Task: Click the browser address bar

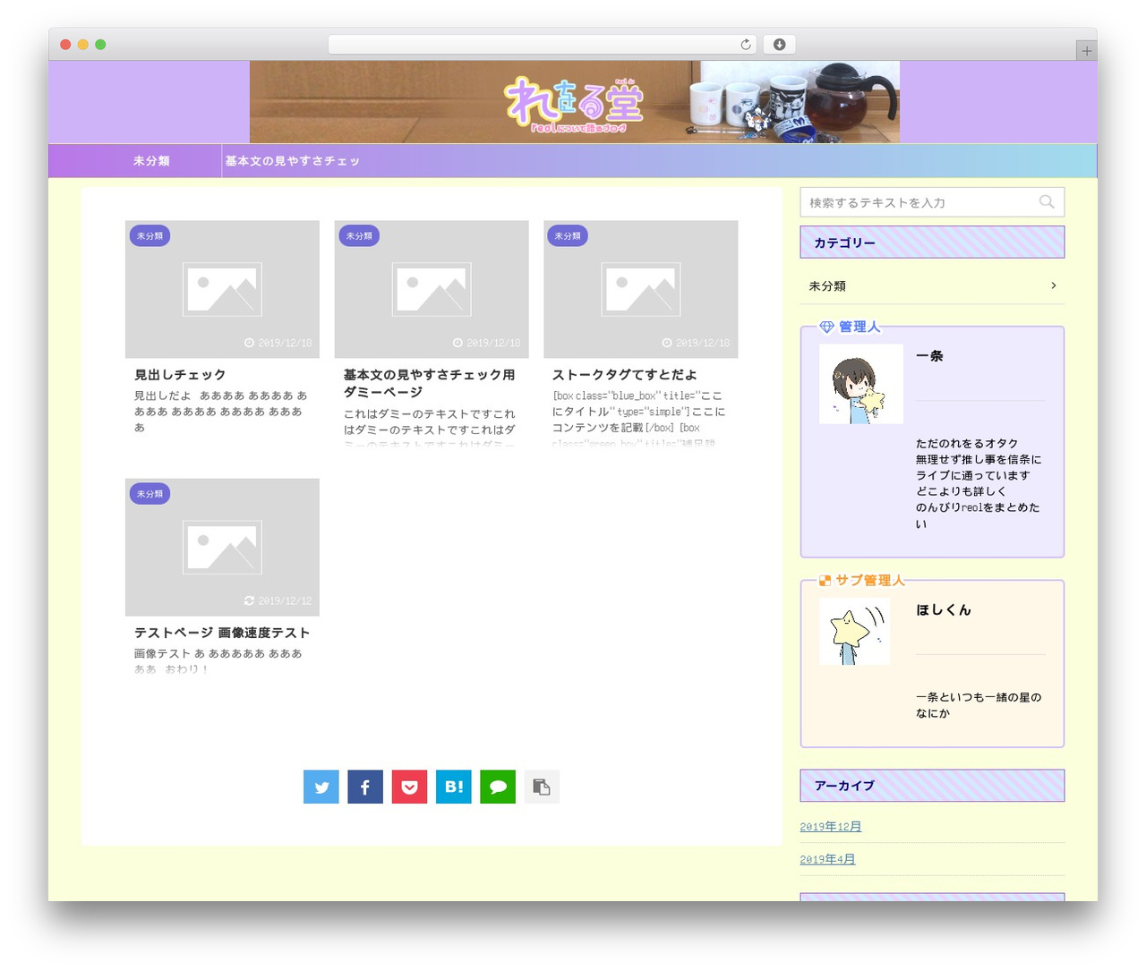Action: pos(542,45)
